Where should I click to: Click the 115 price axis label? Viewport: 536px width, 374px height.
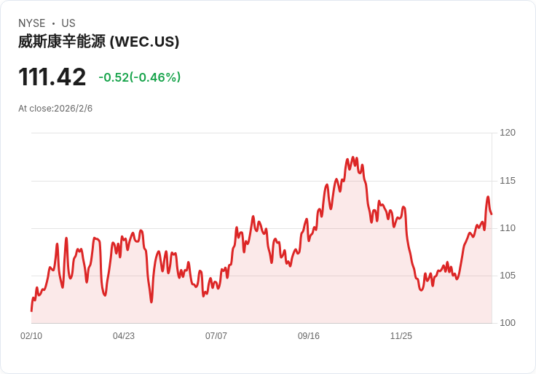pos(508,181)
